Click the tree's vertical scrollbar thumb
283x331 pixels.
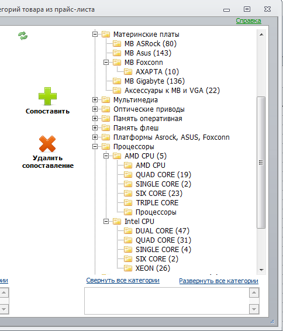261,163
